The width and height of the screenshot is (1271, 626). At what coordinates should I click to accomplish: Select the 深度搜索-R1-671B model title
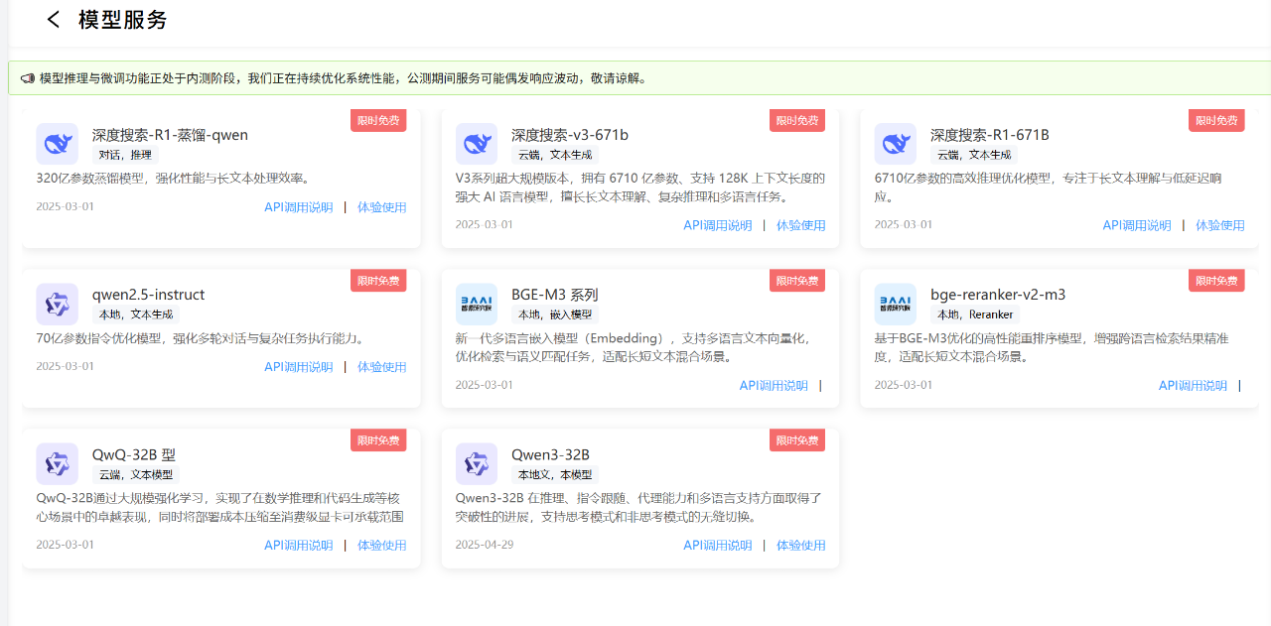pos(989,135)
